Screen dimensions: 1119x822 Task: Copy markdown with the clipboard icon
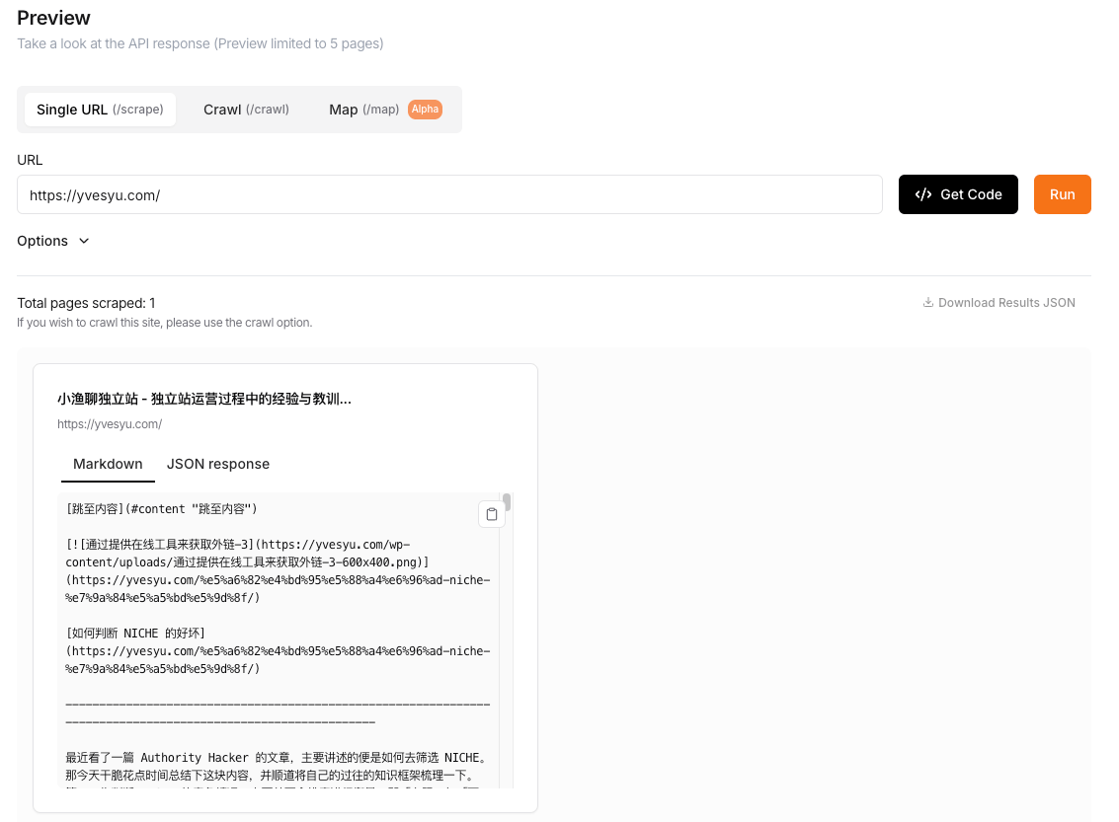(x=491, y=514)
